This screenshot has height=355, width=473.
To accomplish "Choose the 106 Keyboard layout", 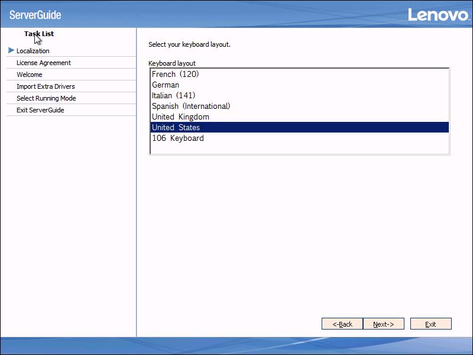I will point(178,138).
